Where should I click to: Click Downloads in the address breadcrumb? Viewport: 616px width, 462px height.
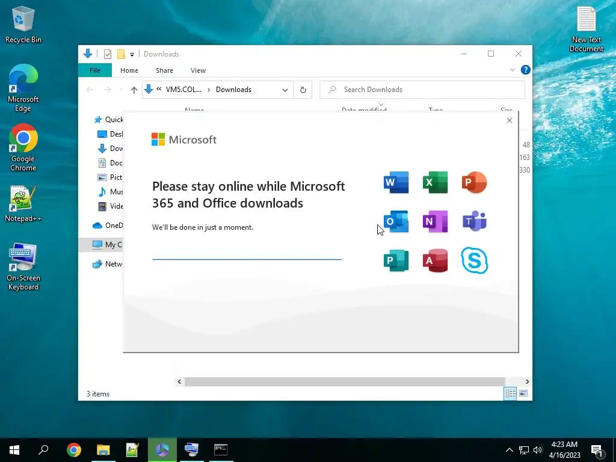[x=233, y=90]
